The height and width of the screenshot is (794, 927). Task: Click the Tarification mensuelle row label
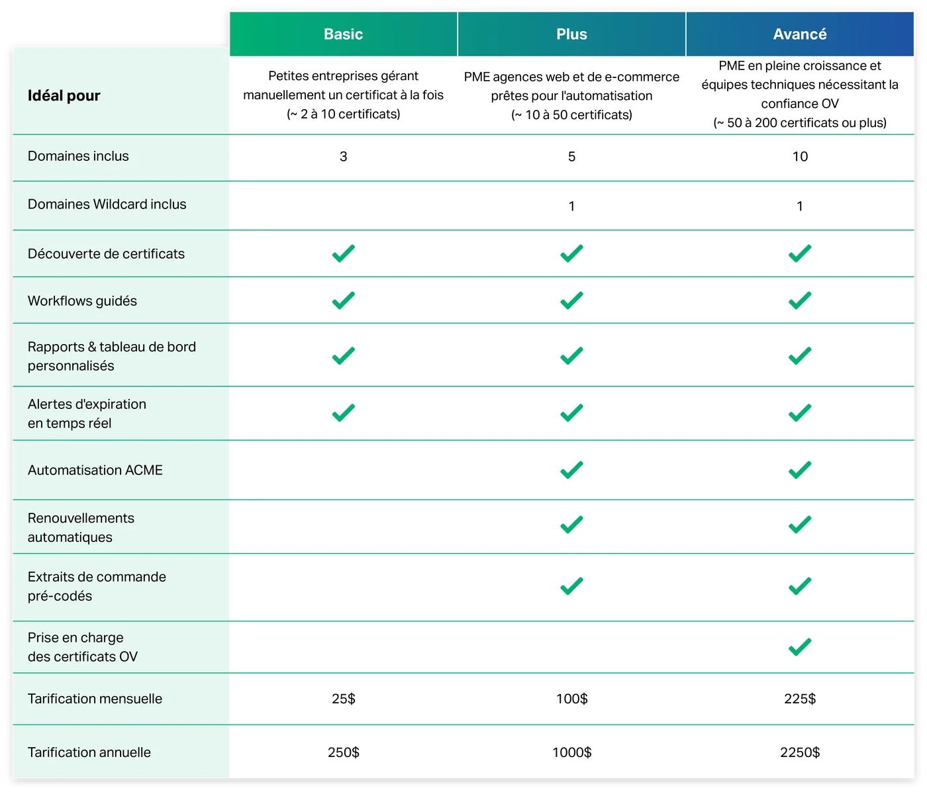[95, 699]
